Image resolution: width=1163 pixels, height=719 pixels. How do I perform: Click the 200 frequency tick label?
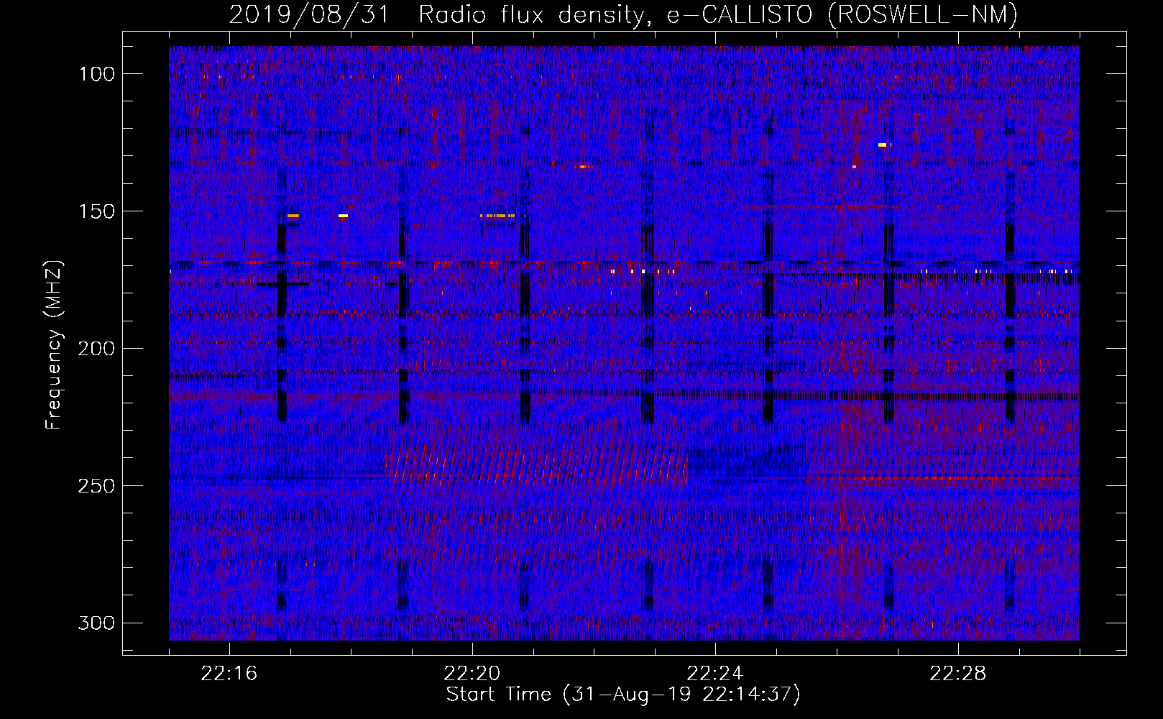(x=95, y=349)
